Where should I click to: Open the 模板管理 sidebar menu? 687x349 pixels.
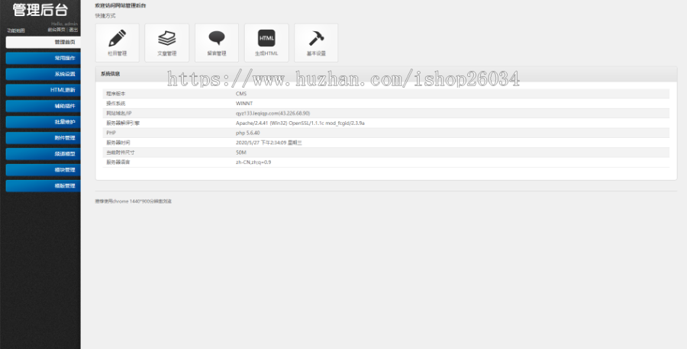point(43,186)
